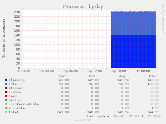Click the paging legend color swatch
The width and height of the screenshot is (166, 124).
6,100
